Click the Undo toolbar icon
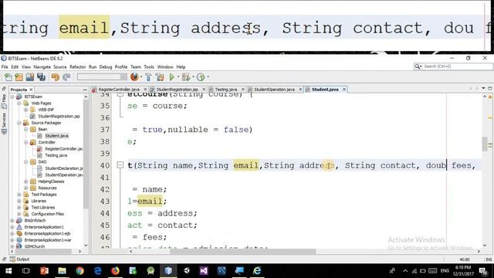The height and width of the screenshot is (278, 494). point(55,77)
